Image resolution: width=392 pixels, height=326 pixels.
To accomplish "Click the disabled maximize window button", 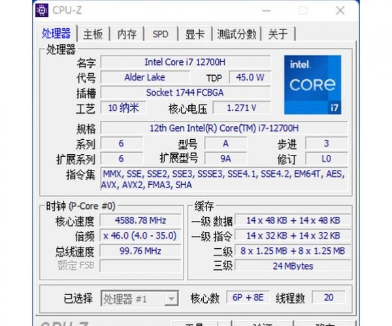I will [302, 10].
